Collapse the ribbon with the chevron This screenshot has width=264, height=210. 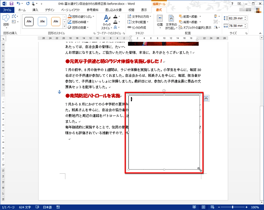point(260,33)
